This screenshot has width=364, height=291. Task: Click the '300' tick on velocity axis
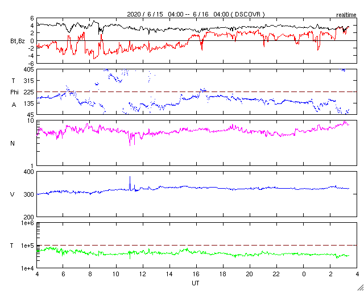tap(30, 194)
